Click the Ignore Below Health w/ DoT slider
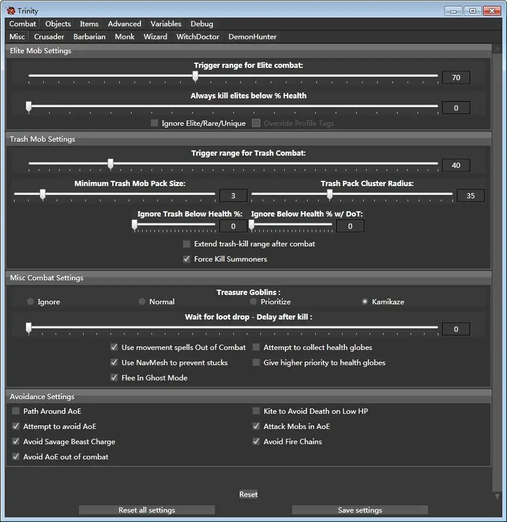Viewport: 507px width, 522px height. click(x=291, y=226)
